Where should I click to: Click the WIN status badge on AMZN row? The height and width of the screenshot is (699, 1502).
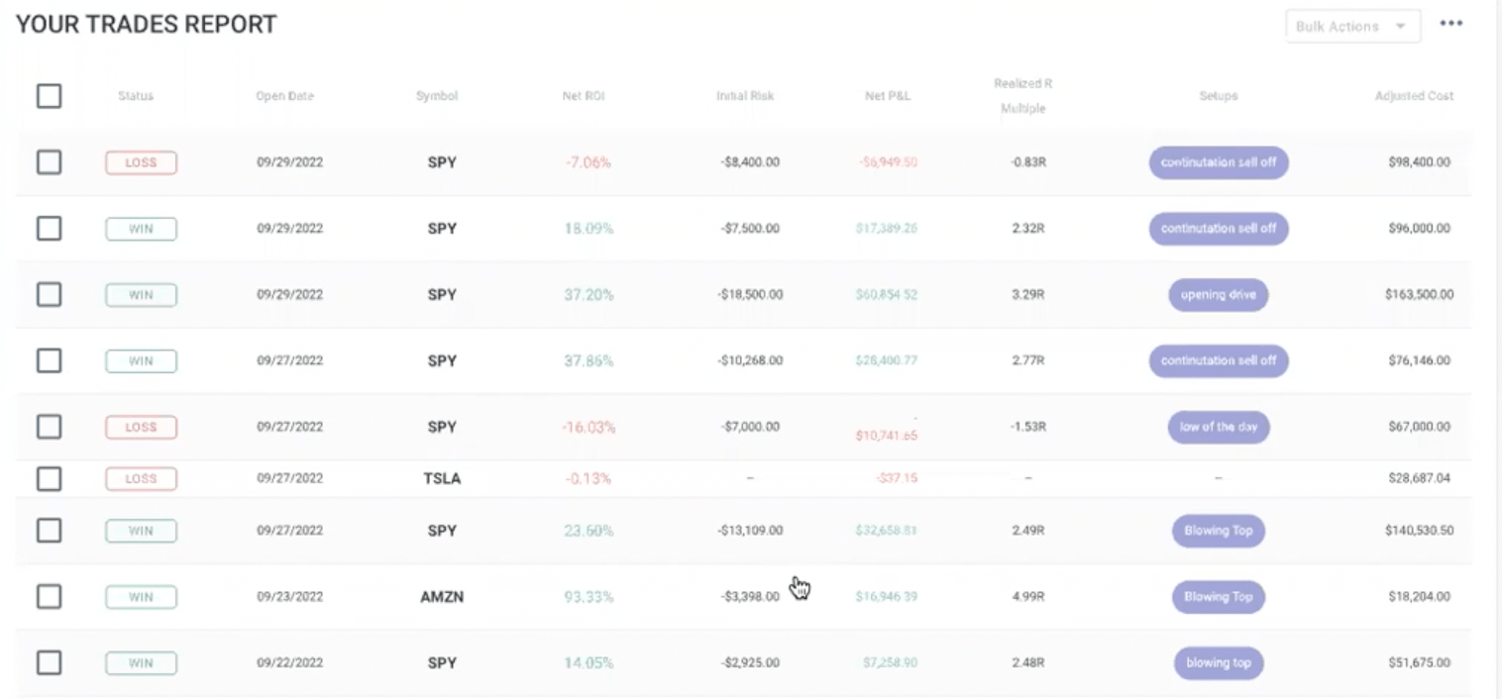pyautogui.click(x=141, y=596)
